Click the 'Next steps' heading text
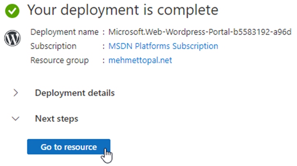This screenshot has width=297, height=166. tap(57, 119)
